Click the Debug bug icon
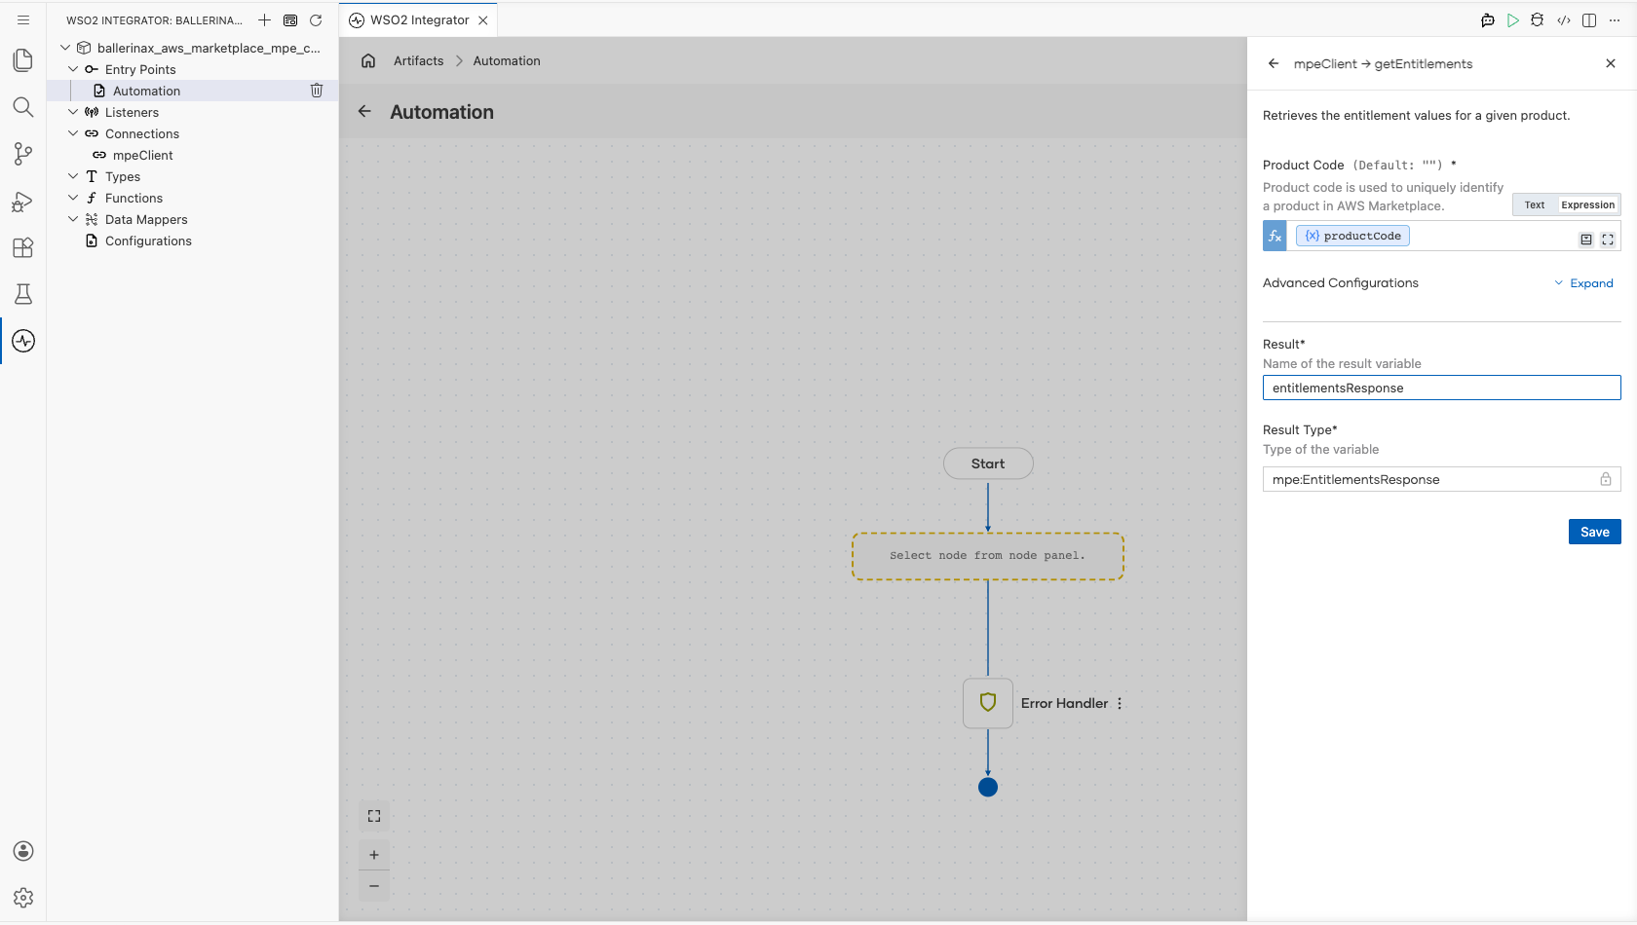This screenshot has height=925, width=1637. (1538, 19)
